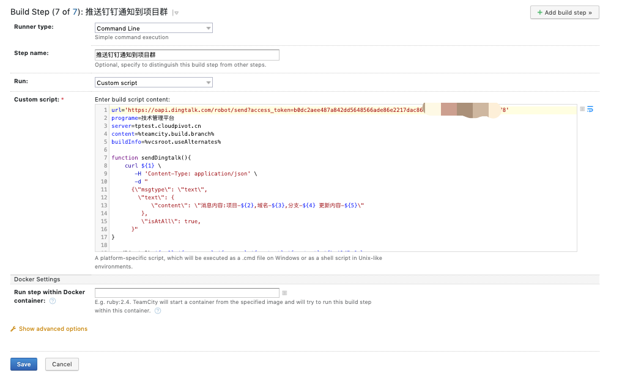Click the Cancel button
633x381 pixels.
pyautogui.click(x=62, y=364)
